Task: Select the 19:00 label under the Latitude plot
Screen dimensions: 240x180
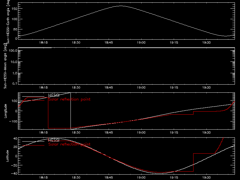Action: pyautogui.click(x=141, y=178)
